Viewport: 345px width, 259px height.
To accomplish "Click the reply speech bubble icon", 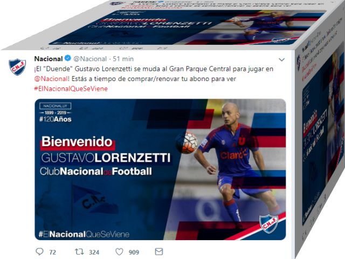I will pos(39,251).
